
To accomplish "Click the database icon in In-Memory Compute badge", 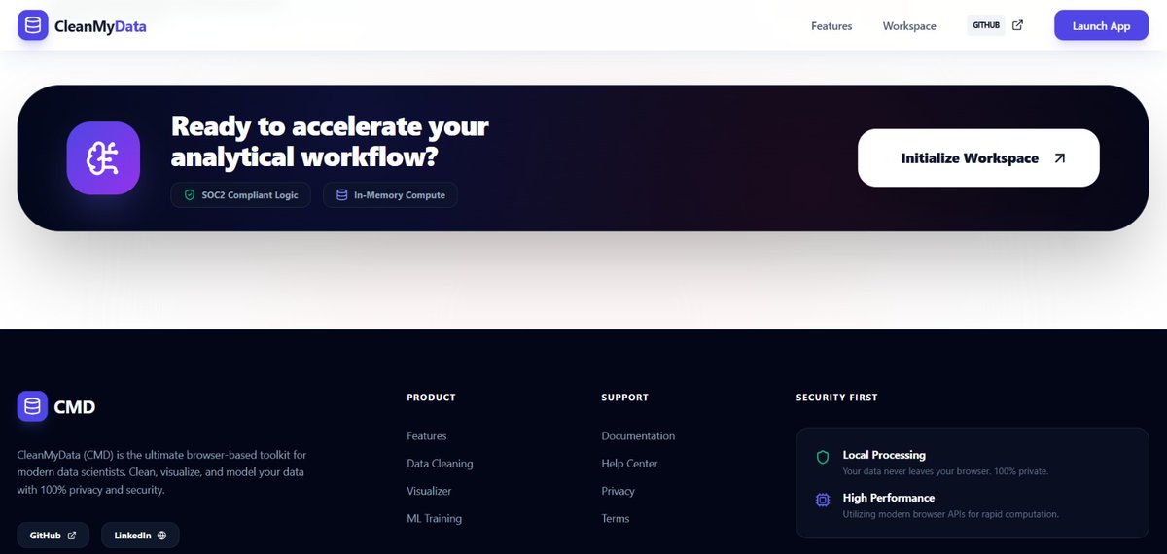I will 341,195.
